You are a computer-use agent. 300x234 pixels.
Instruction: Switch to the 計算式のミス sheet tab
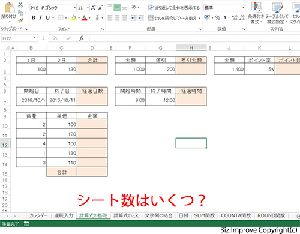[126, 215]
